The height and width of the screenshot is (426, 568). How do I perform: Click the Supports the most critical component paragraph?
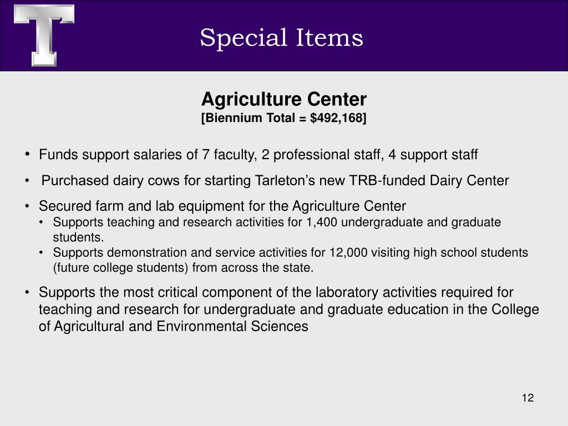pos(288,309)
